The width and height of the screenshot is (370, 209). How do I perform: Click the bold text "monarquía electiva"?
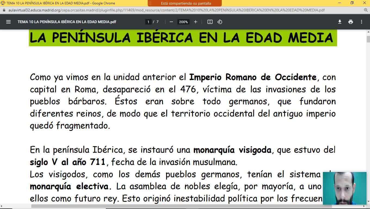(x=70, y=186)
